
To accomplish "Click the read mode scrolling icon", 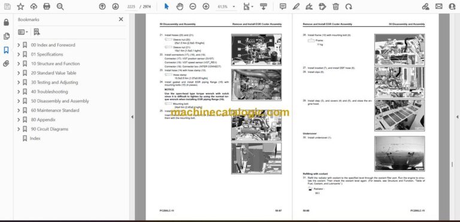I will (264, 7).
